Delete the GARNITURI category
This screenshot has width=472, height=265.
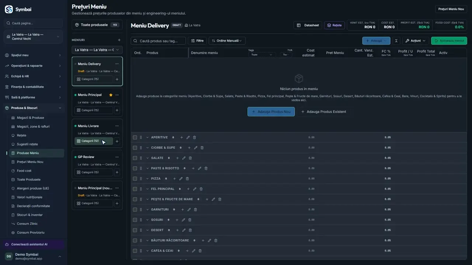pyautogui.click(x=195, y=210)
